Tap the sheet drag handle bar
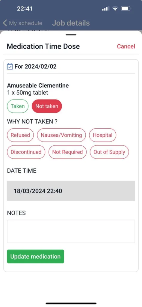The image size is (142, 307). coord(71,35)
